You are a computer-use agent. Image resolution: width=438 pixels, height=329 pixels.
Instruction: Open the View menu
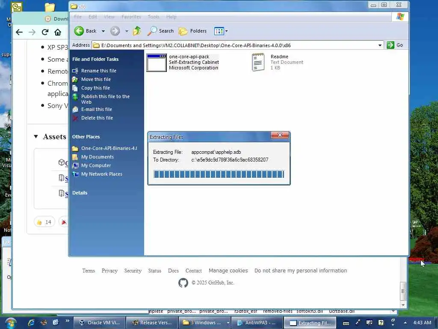click(x=109, y=17)
